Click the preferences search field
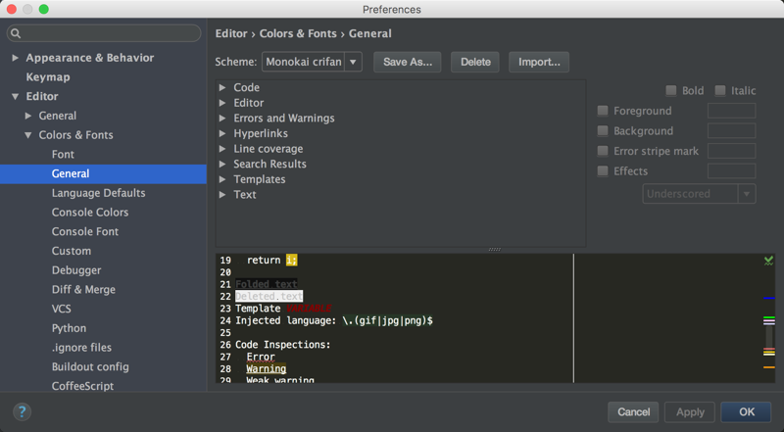The image size is (784, 432). (108, 33)
